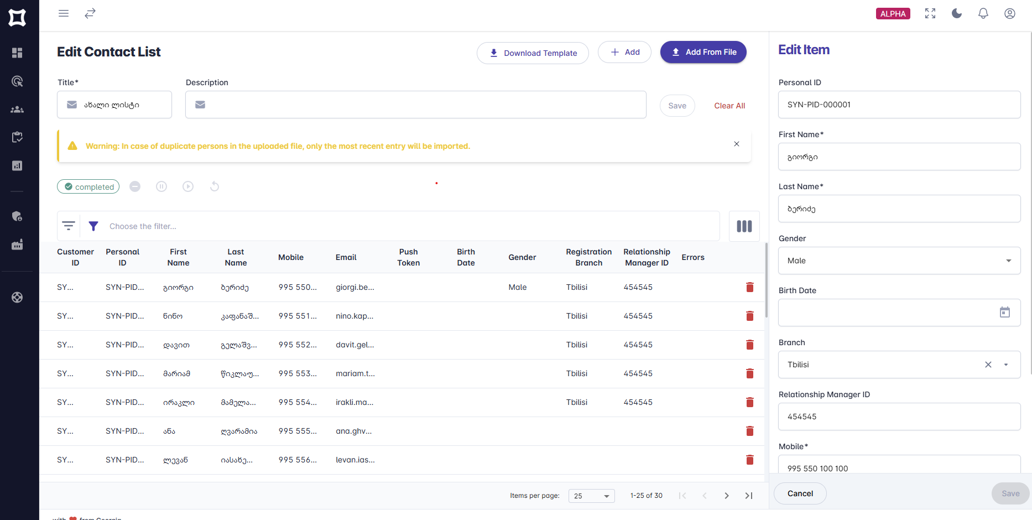The width and height of the screenshot is (1032, 520).
Task: Open dashboard grid icon in sidebar
Action: coord(17,53)
